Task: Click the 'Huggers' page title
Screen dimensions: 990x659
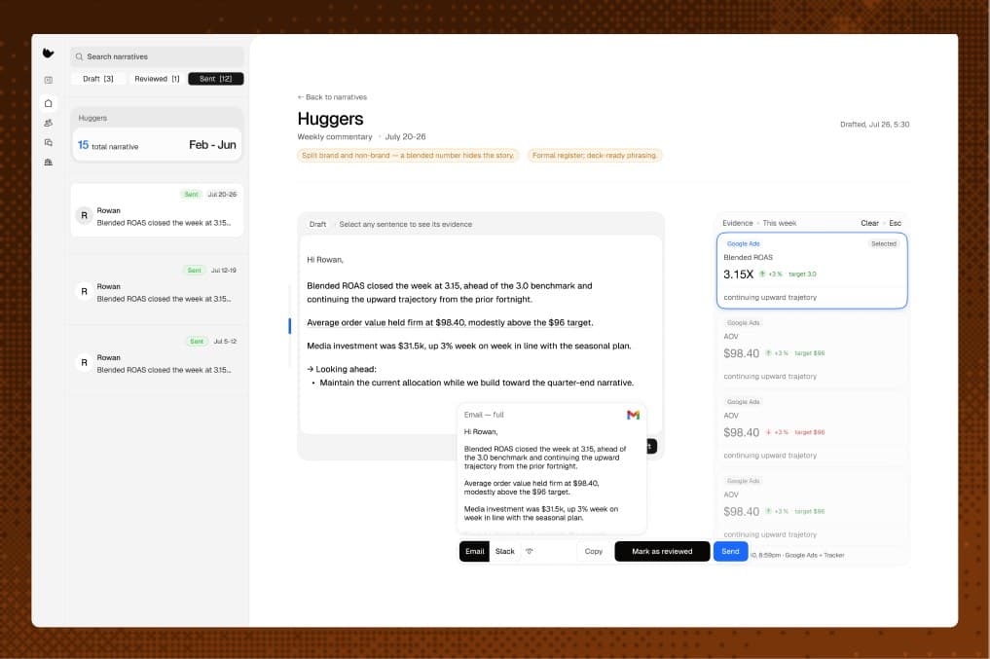Action: tap(330, 119)
